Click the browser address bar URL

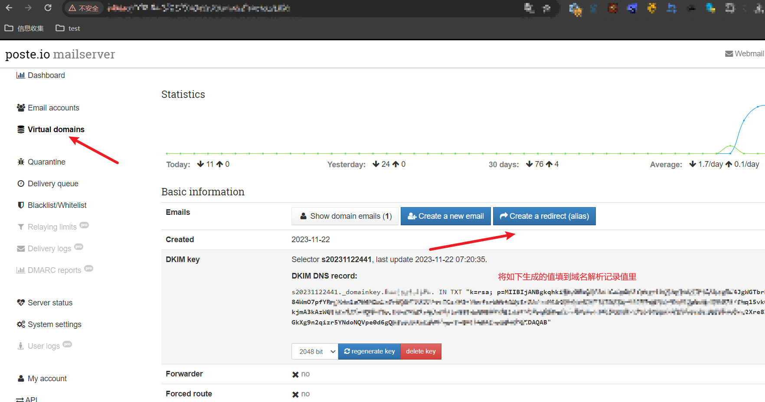199,8
